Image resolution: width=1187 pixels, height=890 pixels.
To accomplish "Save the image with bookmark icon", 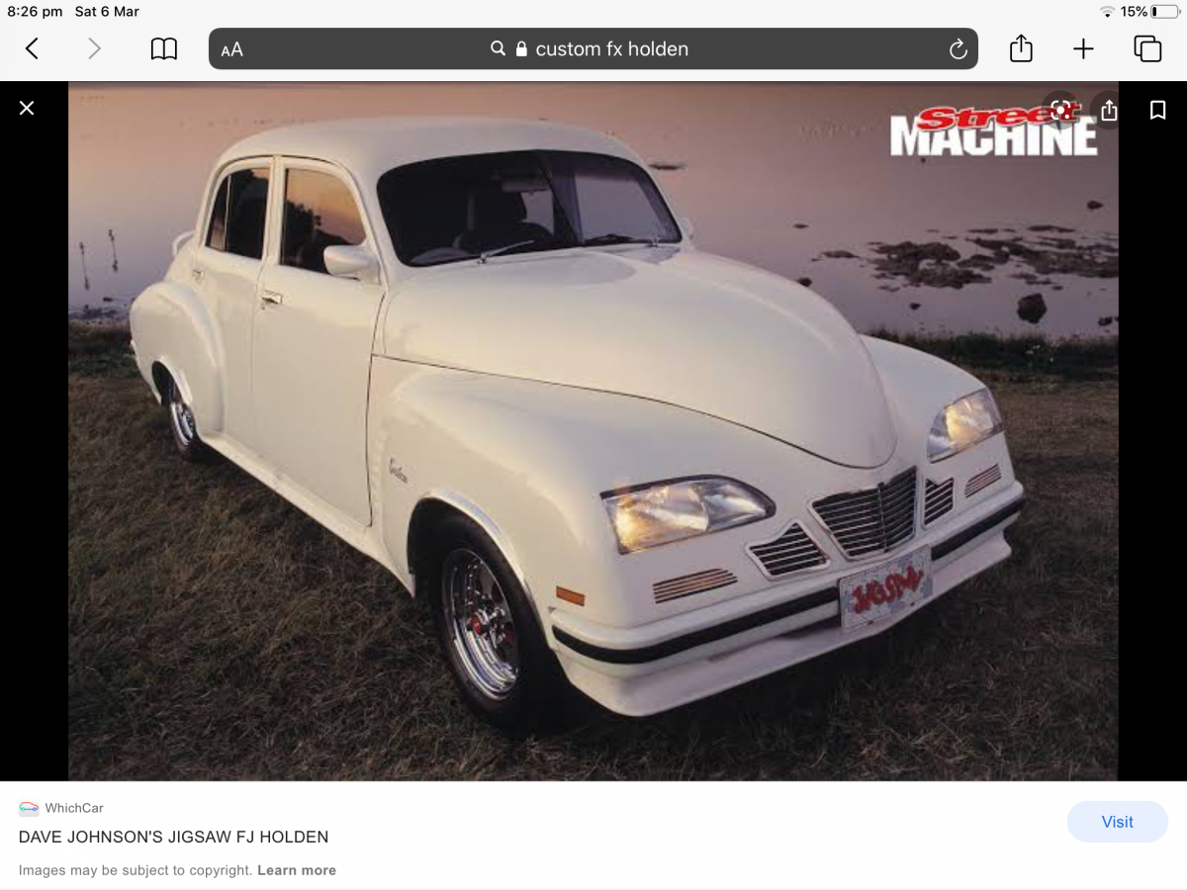I will 1157,110.
